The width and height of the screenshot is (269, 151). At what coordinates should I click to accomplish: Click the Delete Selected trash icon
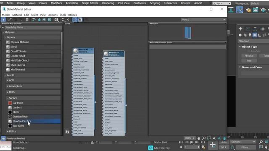(x=27, y=20)
